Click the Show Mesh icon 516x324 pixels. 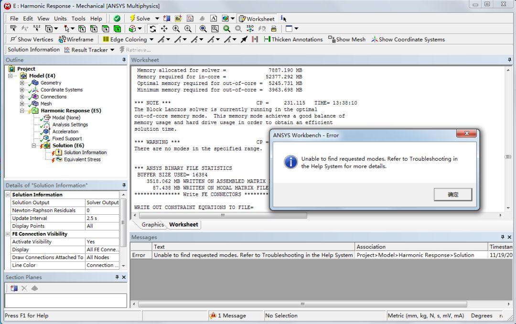click(332, 40)
